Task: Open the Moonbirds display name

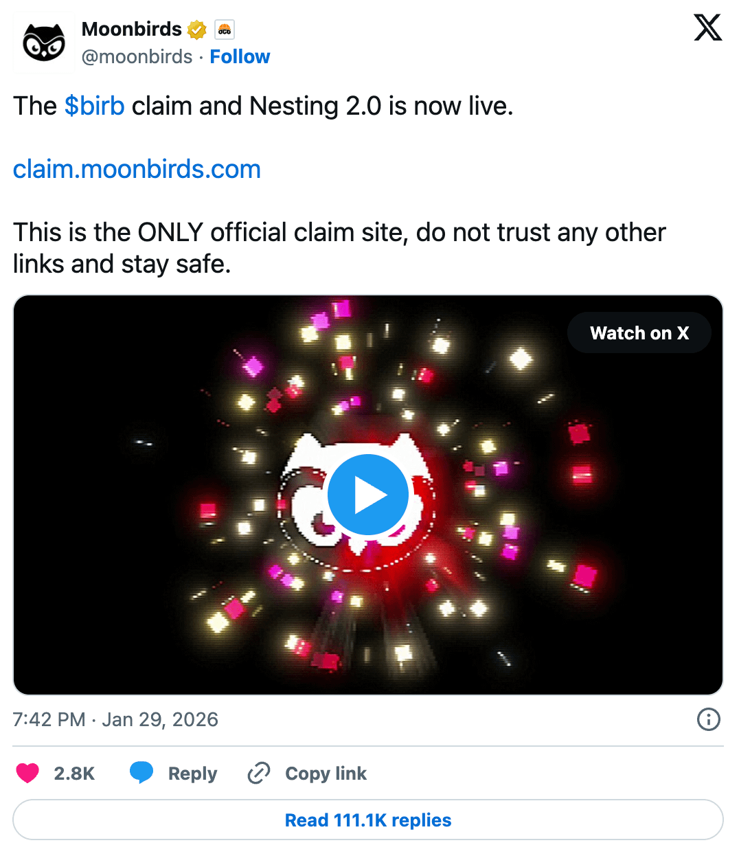Action: coord(132,29)
